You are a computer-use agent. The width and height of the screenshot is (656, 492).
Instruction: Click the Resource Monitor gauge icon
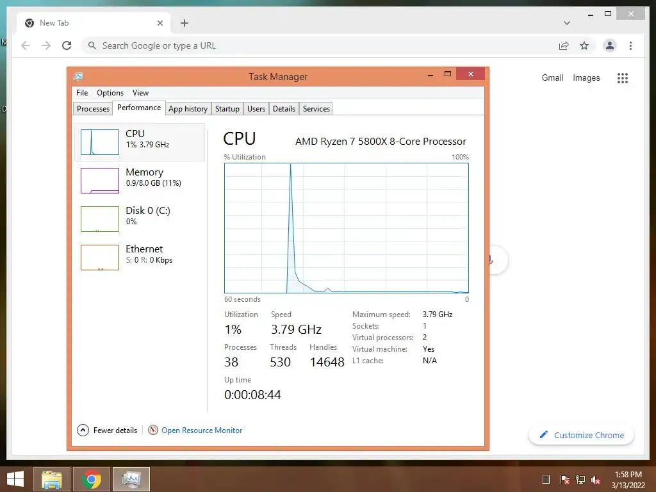[153, 430]
